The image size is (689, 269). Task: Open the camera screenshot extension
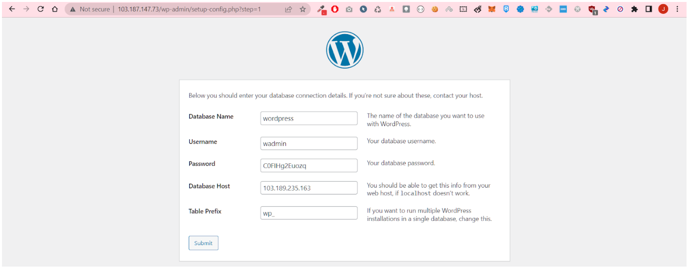[x=349, y=9]
